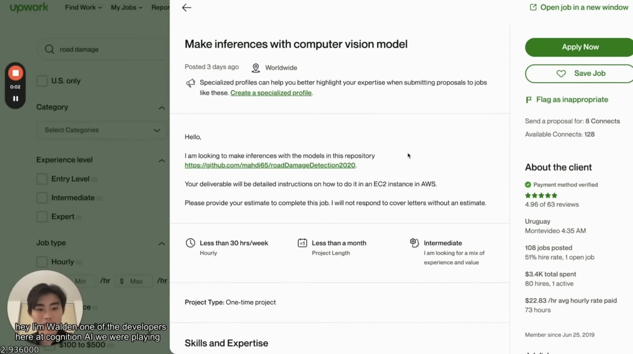The width and height of the screenshot is (633, 354).
Task: Click the flag icon next to Flag as inappropriate
Action: 529,100
